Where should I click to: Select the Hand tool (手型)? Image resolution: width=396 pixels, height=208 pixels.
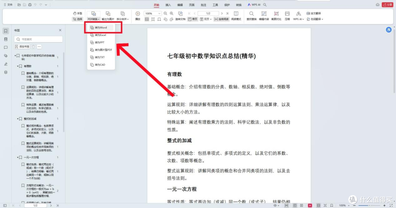pos(77,14)
